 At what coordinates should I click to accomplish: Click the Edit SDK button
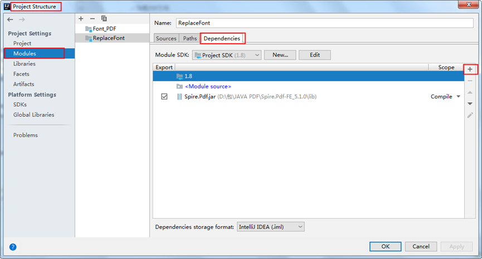(315, 55)
